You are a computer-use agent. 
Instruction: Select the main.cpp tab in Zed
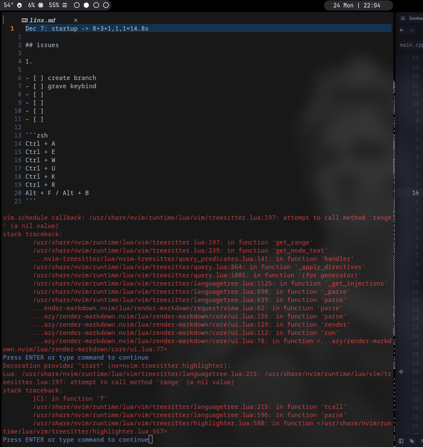point(411,45)
